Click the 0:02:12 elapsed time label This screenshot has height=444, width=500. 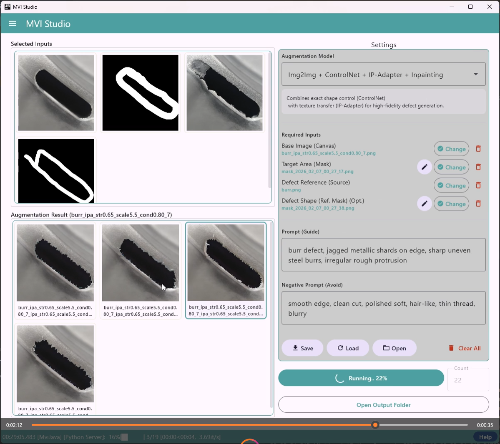[14, 425]
